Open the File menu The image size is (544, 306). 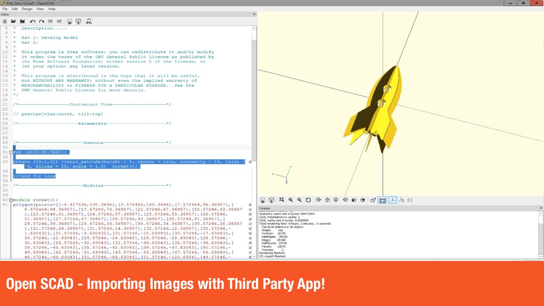(x=5, y=9)
